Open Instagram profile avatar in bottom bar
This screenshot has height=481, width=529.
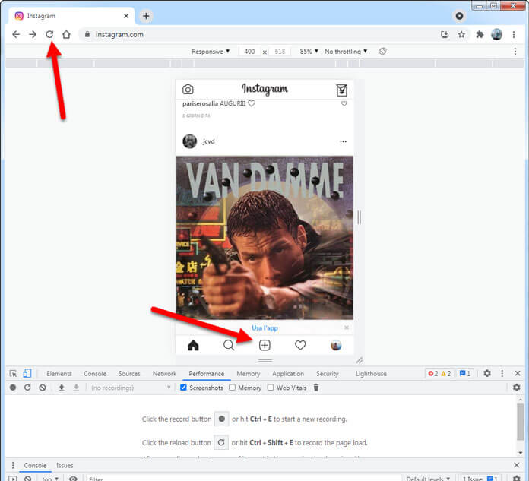(336, 345)
